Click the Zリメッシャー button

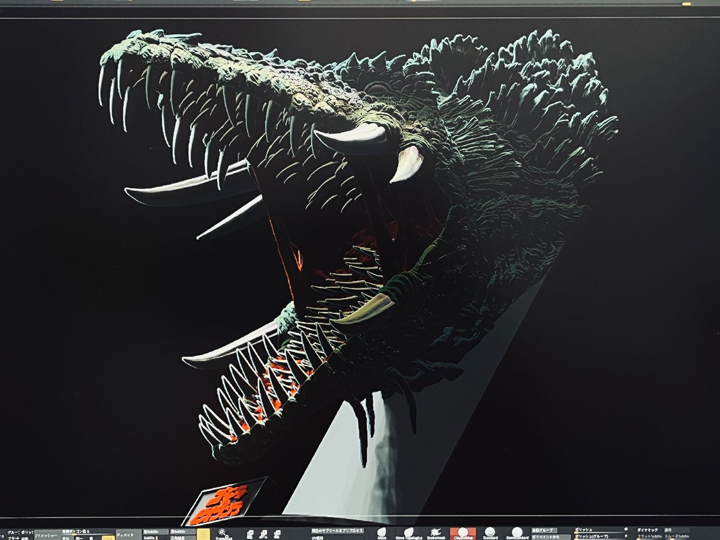[49, 535]
